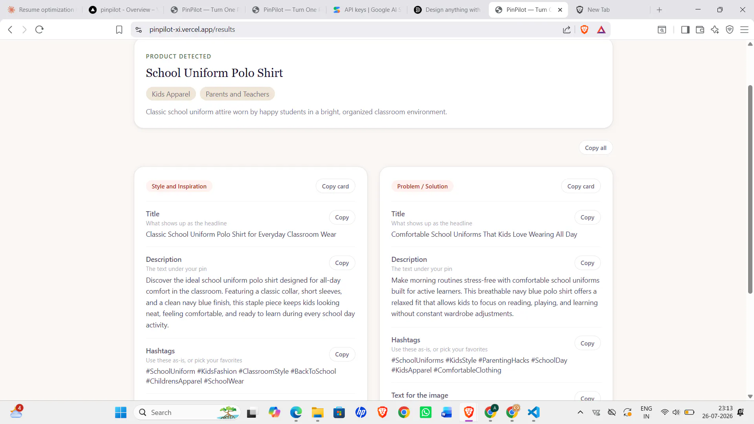Click the taskbar Search box

point(187,412)
